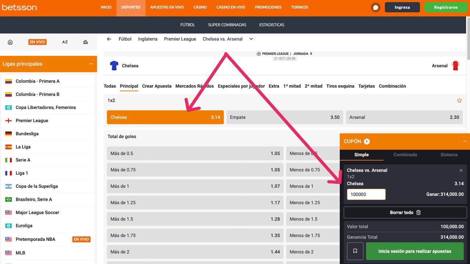Click the Inglaterra breadcrumb
Viewport: 470px width, 264px height.
(x=148, y=39)
